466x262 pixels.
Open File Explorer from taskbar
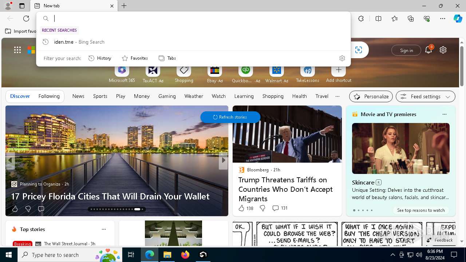click(167, 255)
